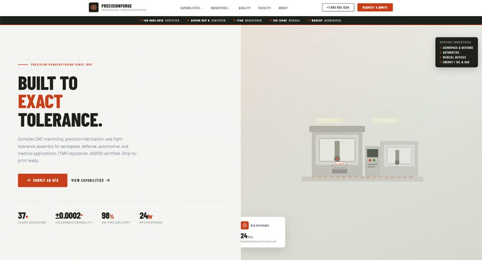Expand the Industries dropdown menu

220,8
